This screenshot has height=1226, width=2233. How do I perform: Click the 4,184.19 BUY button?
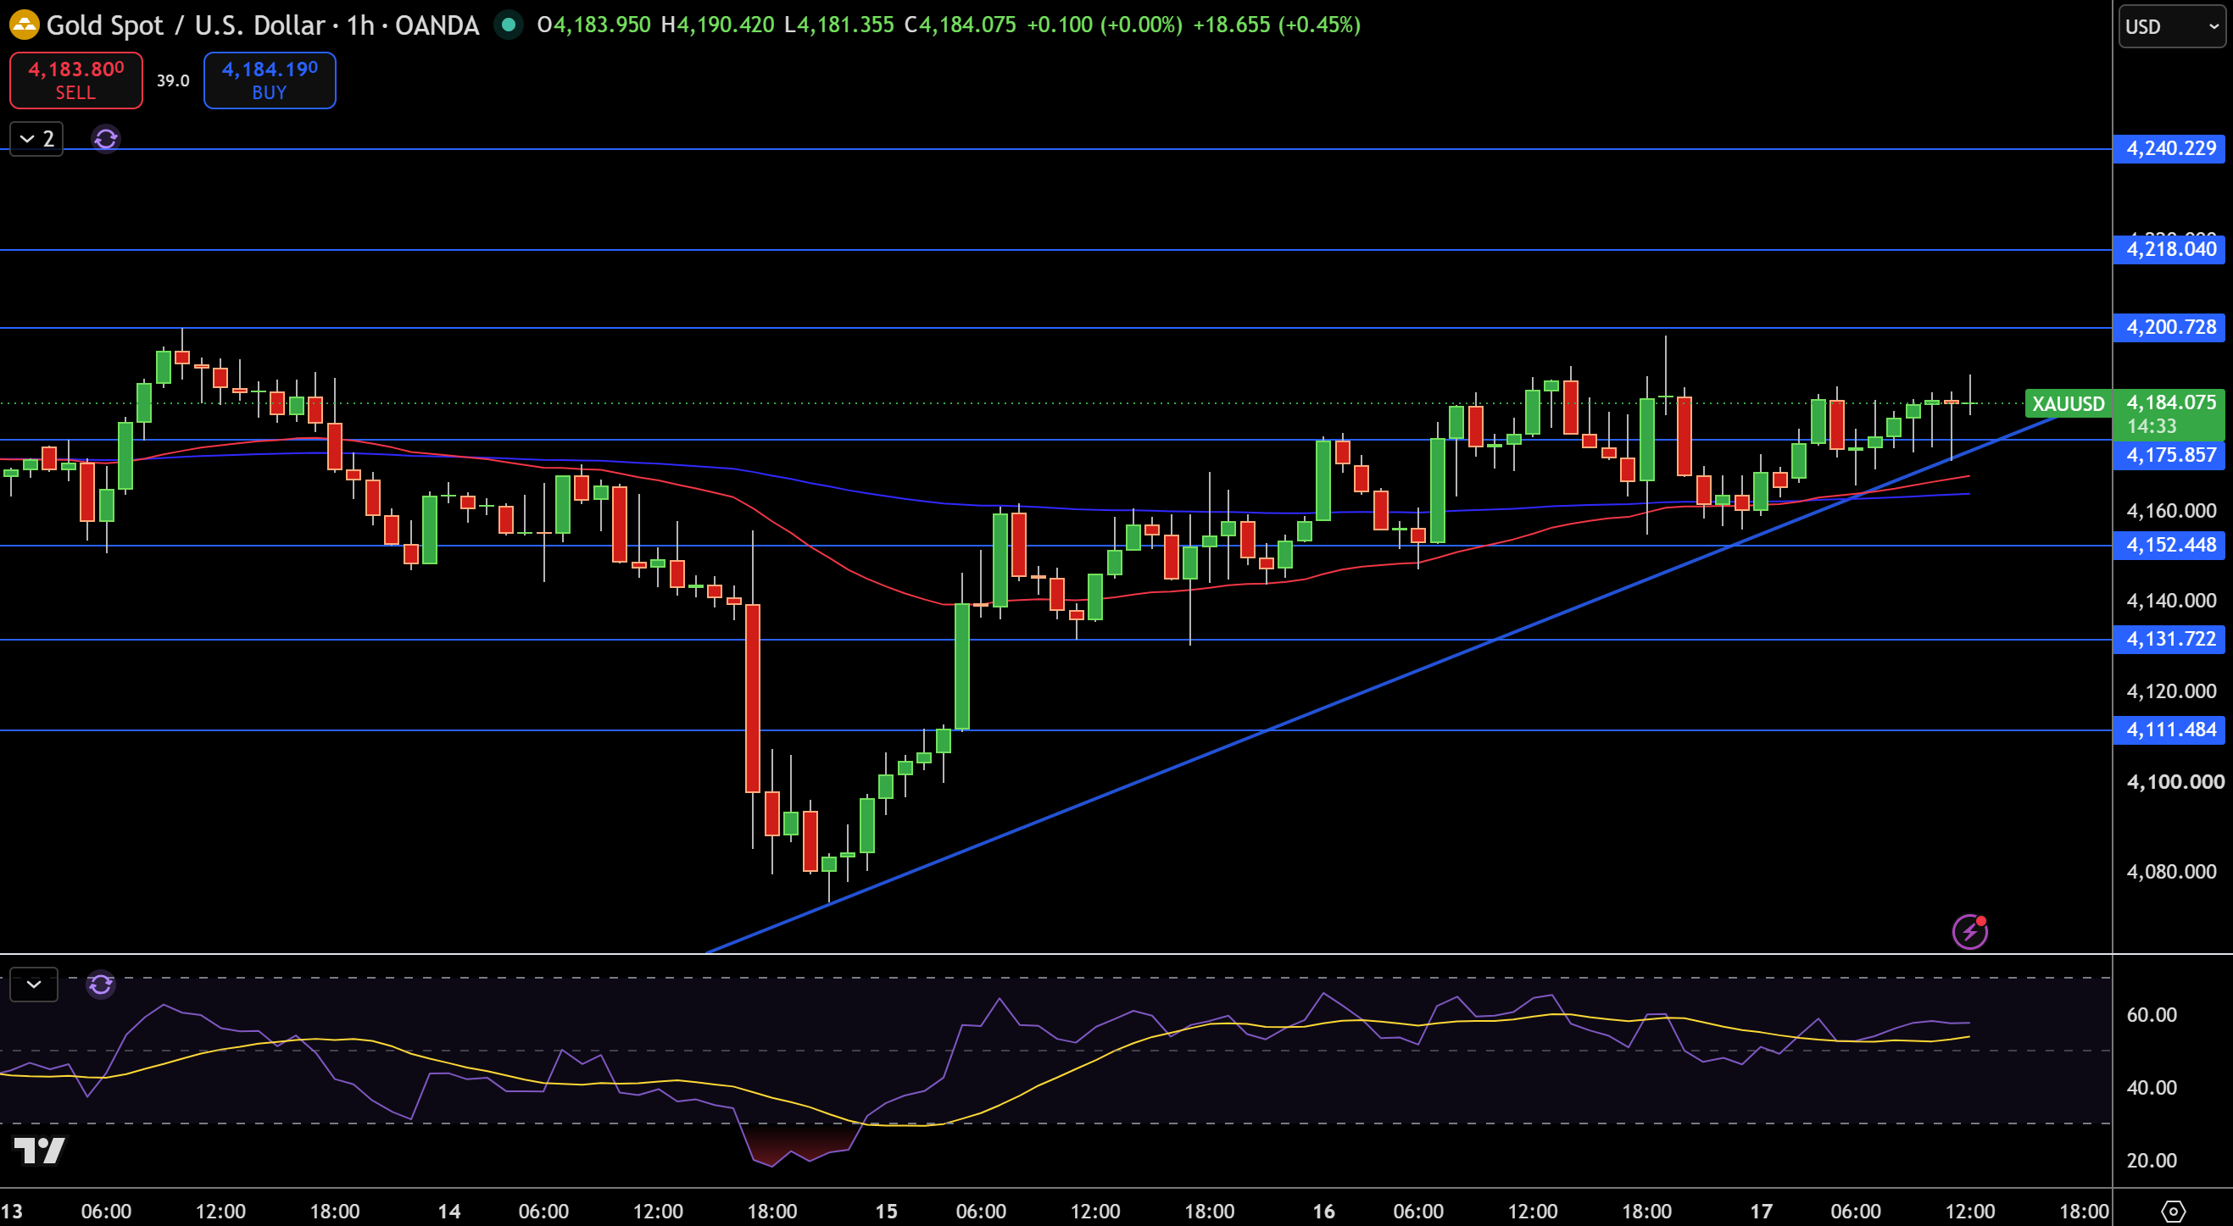pyautogui.click(x=270, y=80)
